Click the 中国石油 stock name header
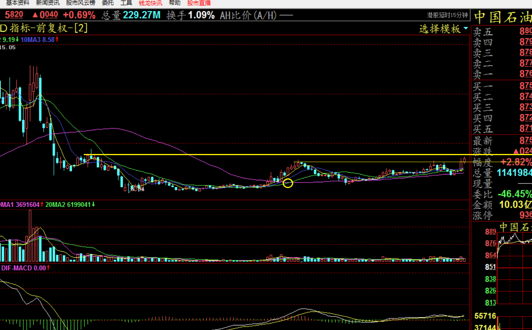Viewport: 532px width, 330px height. click(x=503, y=17)
